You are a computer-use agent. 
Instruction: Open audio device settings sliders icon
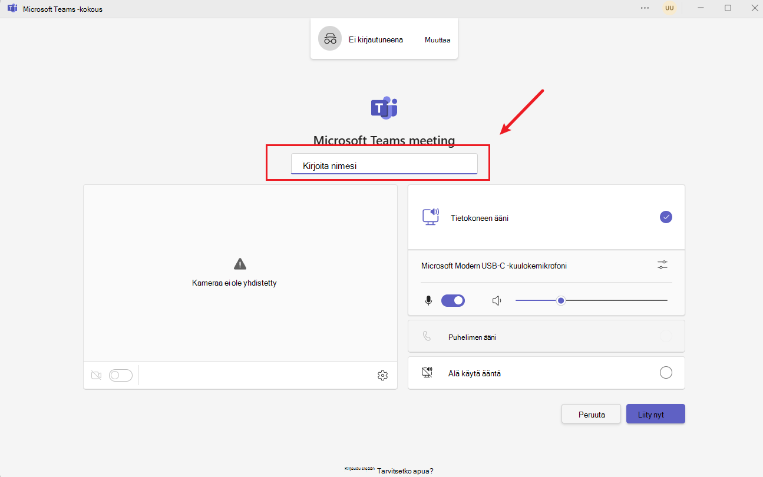coord(662,265)
